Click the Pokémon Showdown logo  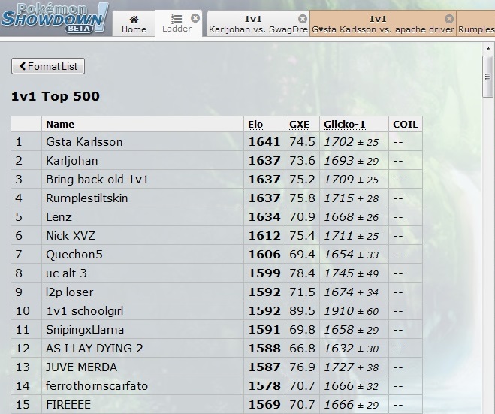[55, 17]
